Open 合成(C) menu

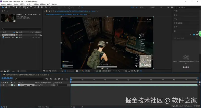[x=16, y=4]
